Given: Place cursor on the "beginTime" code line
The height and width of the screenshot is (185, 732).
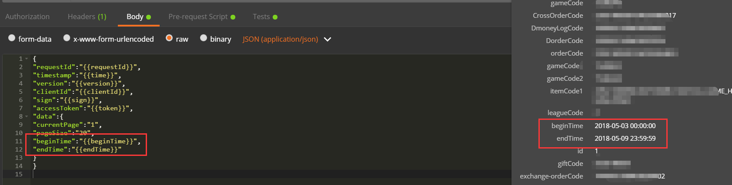Looking at the screenshot, I should click(87, 141).
